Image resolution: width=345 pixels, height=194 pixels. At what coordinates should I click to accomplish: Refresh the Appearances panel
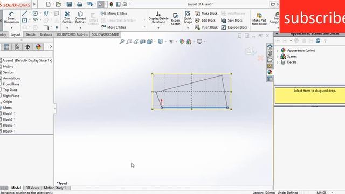[318, 41]
